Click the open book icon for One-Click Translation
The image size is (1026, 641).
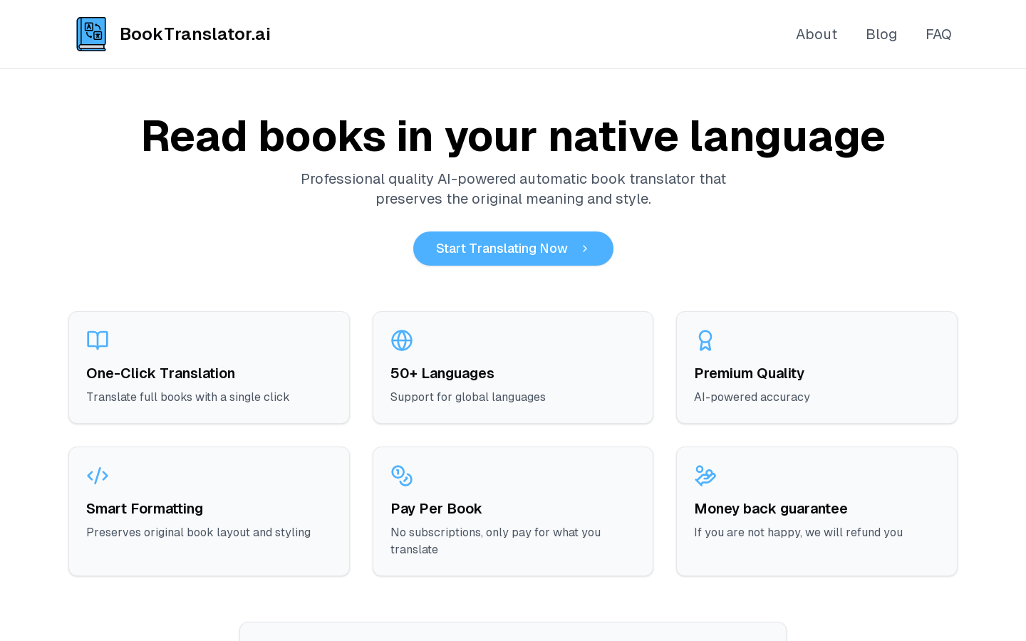point(98,340)
